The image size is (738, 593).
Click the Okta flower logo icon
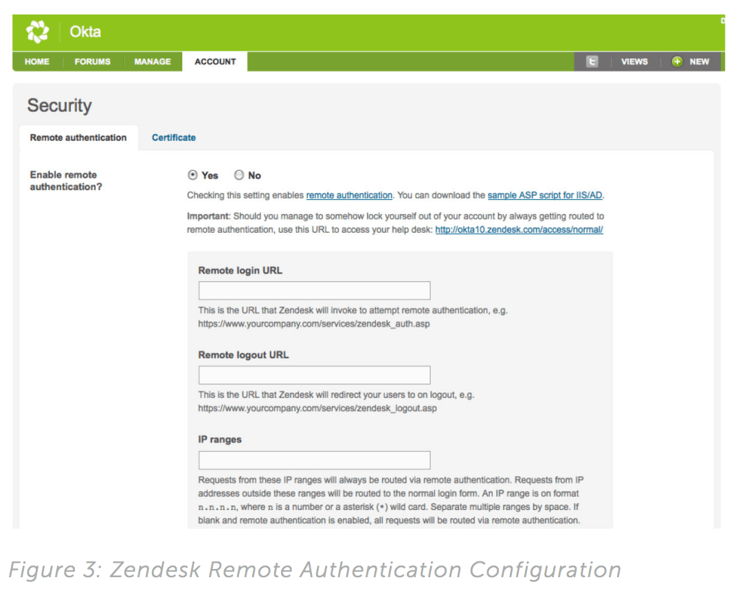click(37, 32)
